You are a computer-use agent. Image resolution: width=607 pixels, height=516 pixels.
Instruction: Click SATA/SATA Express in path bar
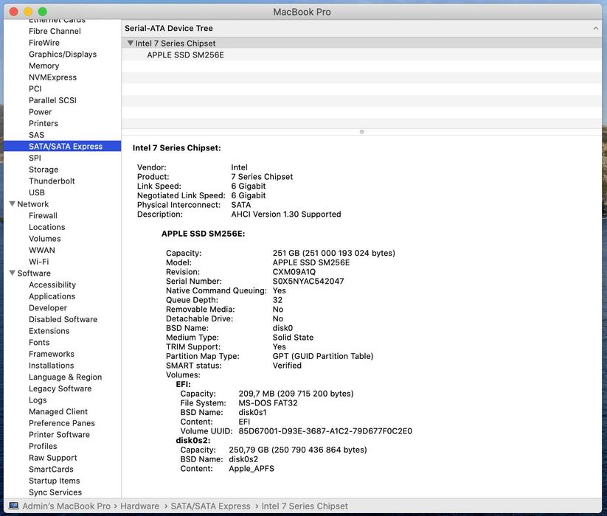click(x=210, y=506)
